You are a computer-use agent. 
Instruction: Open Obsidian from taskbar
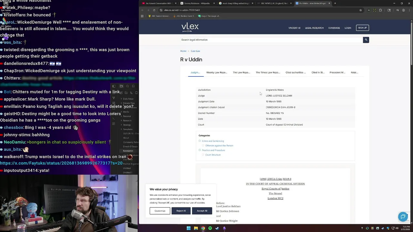tap(224, 228)
